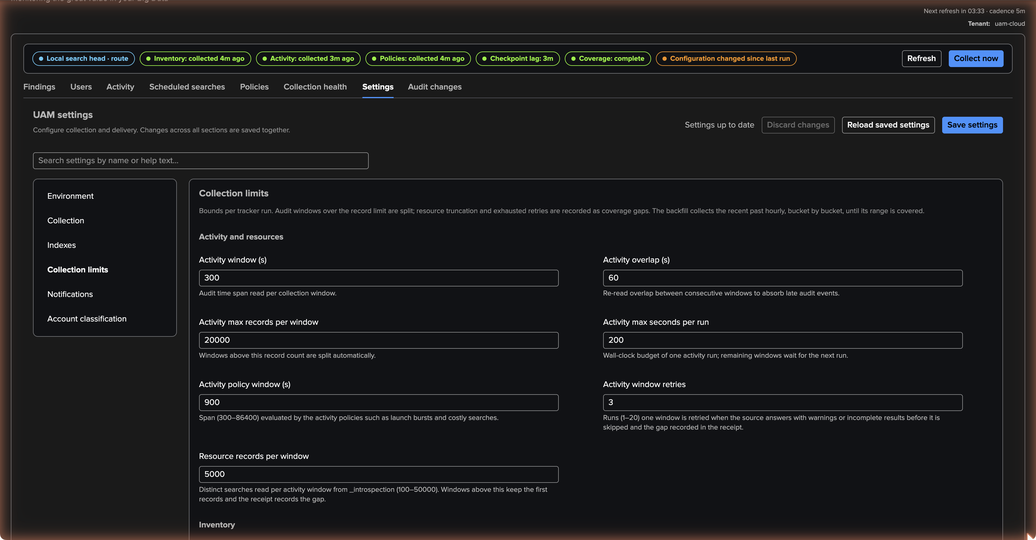Click Activity: collected 3m ago badge

308,59
